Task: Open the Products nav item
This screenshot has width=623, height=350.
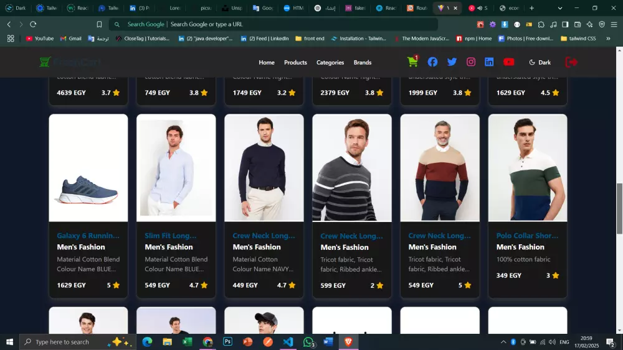Action: (x=295, y=62)
